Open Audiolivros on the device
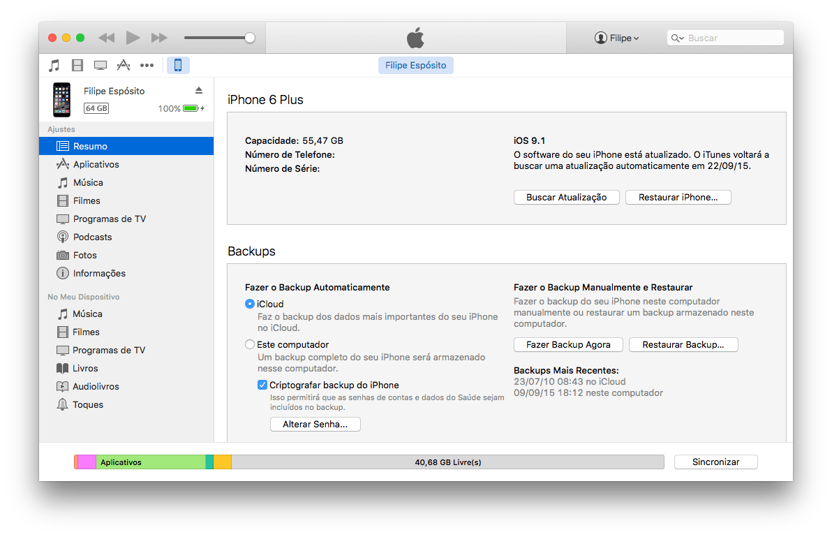The height and width of the screenshot is (537, 832). [x=126, y=386]
